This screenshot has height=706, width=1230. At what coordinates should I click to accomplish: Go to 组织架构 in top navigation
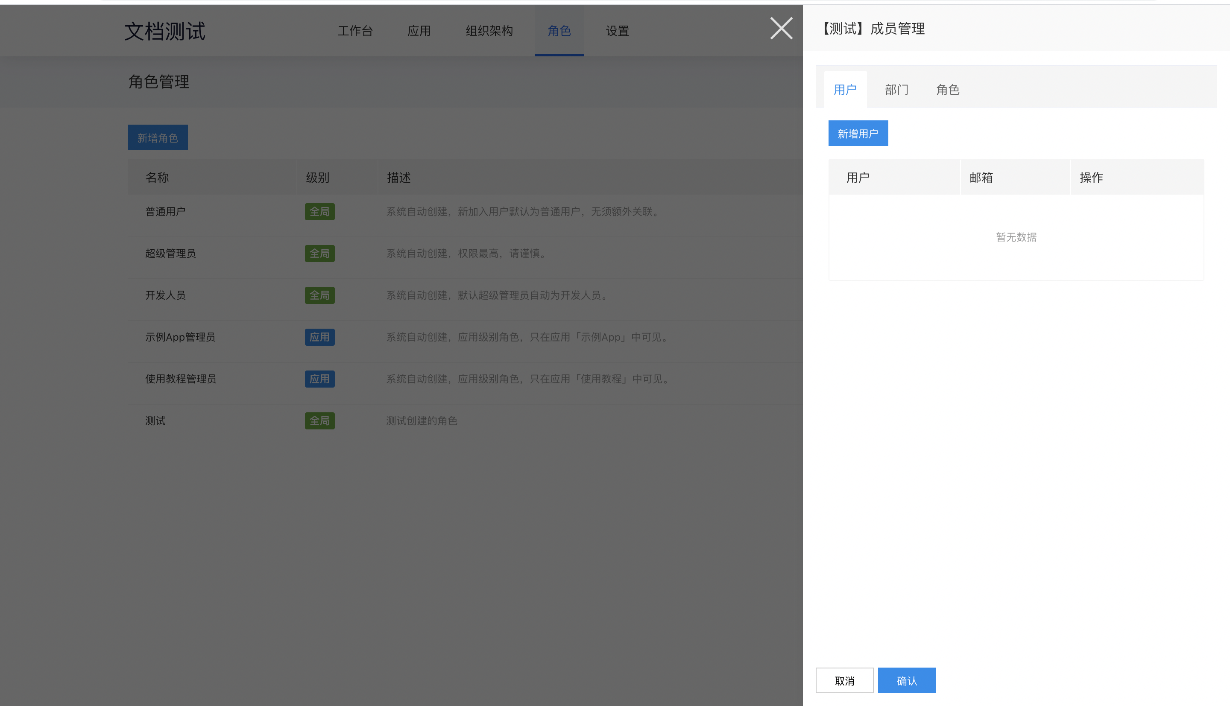[x=489, y=31]
